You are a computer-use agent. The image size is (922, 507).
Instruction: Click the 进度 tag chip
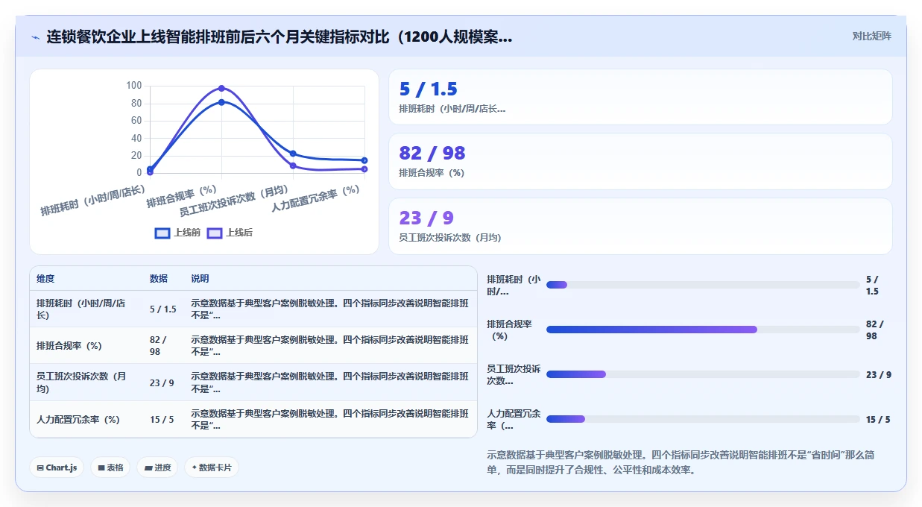pos(157,467)
